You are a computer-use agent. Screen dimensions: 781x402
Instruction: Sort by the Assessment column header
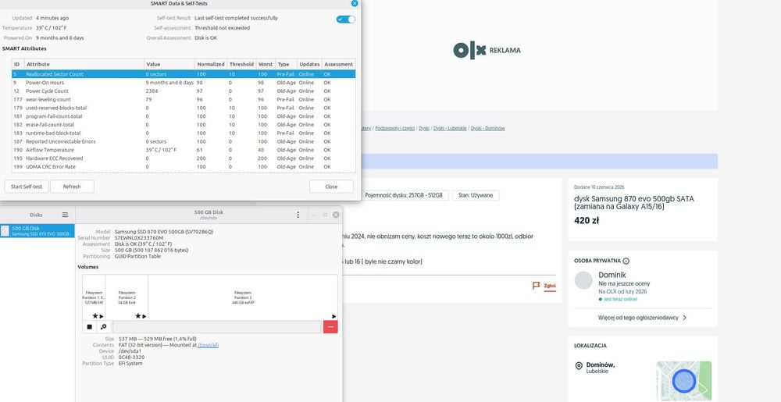(339, 64)
